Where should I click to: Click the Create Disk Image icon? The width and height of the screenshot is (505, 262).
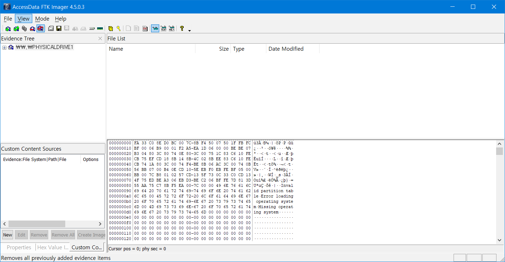click(x=51, y=29)
